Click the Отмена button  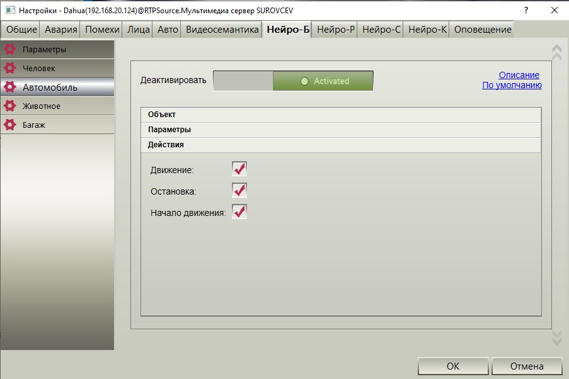[527, 366]
